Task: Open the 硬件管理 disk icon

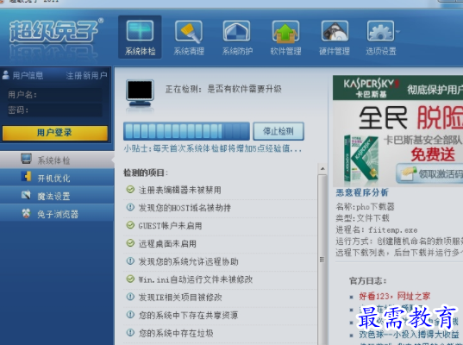Action: [335, 31]
